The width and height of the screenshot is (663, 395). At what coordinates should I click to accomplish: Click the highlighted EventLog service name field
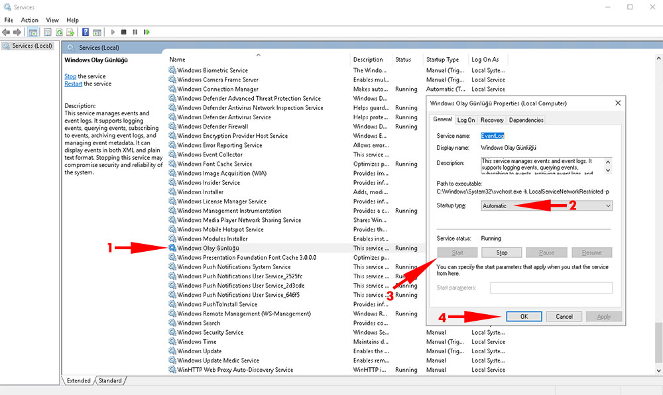coord(493,136)
